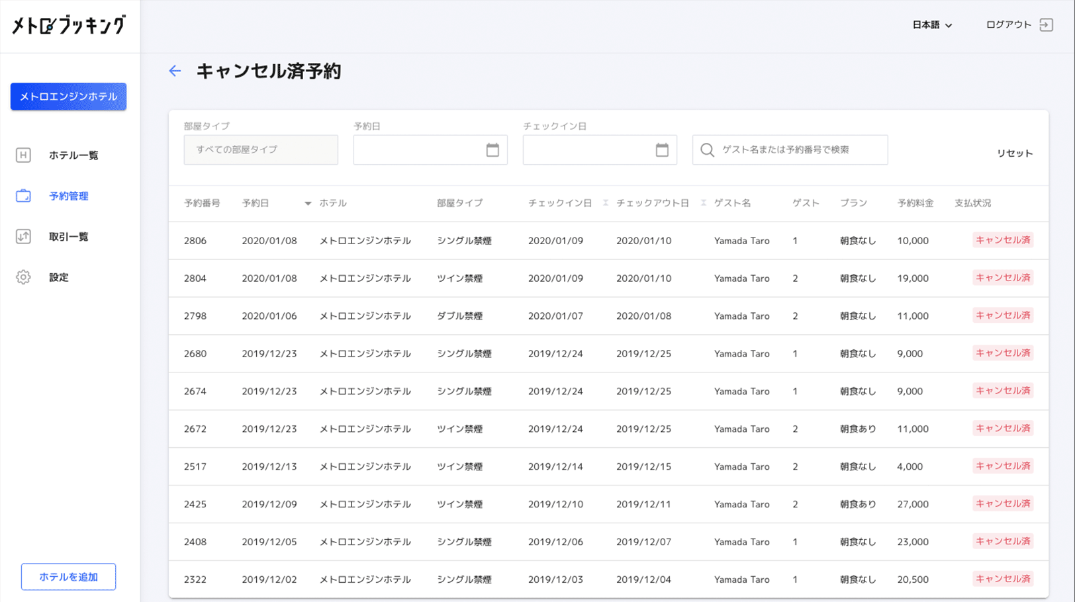Click reservation number 2798

click(195, 316)
